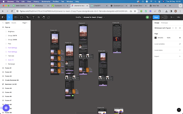
Task: Open the Figma main menu icon
Action: [x=3, y=17]
